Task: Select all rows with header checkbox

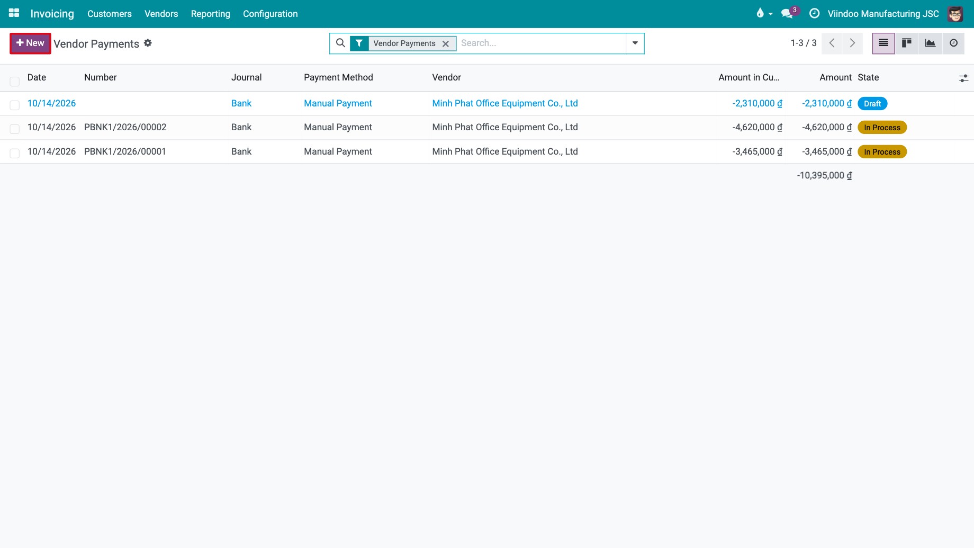Action: (15, 81)
